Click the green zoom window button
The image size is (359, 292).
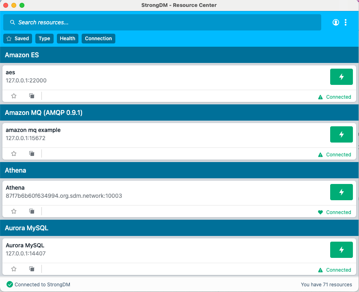(x=22, y=5)
